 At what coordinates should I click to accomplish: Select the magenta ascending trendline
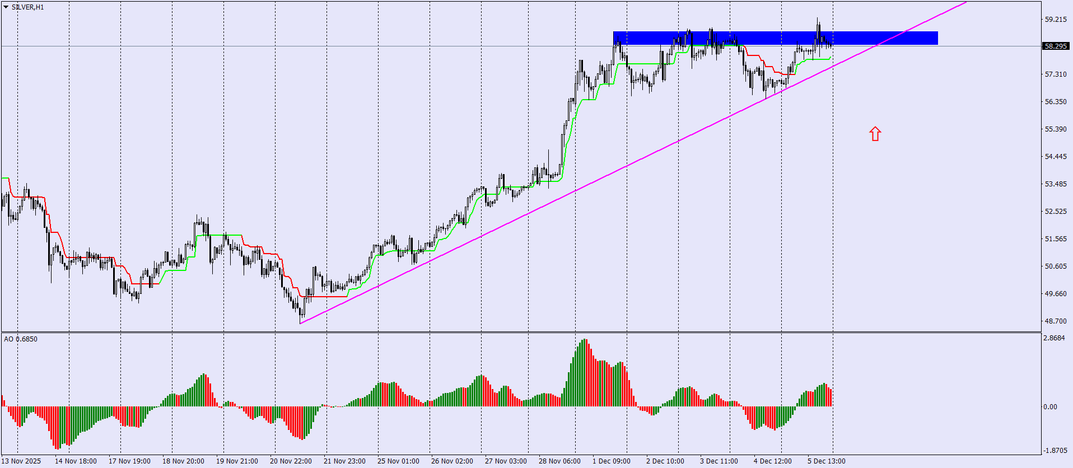(x=633, y=163)
